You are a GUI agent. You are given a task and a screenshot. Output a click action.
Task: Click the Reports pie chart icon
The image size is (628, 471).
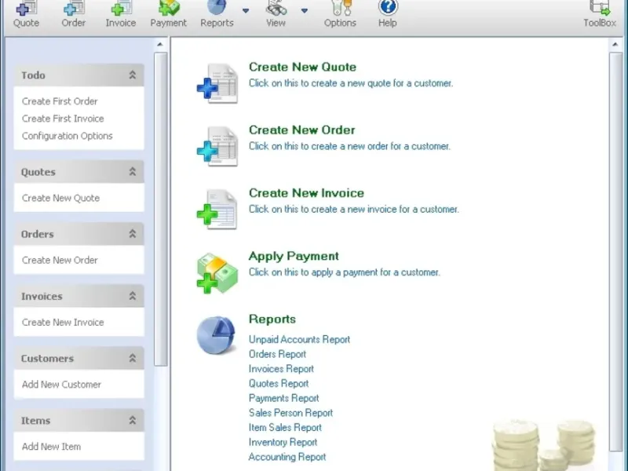click(x=217, y=336)
